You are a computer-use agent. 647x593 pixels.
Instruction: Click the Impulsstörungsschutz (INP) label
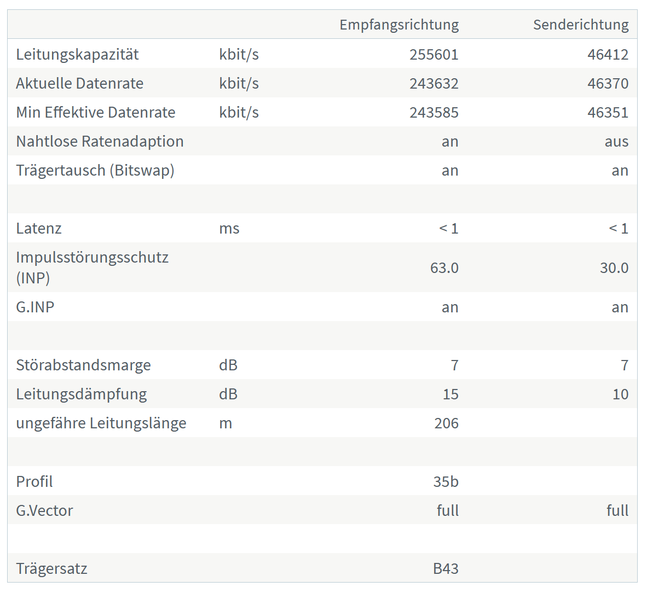(x=92, y=268)
